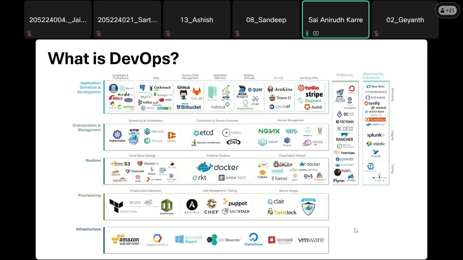Click the stripe logo
Screen dimensions: 463x260
[314, 95]
